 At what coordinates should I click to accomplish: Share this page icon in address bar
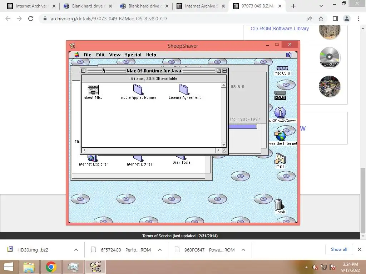310,19
